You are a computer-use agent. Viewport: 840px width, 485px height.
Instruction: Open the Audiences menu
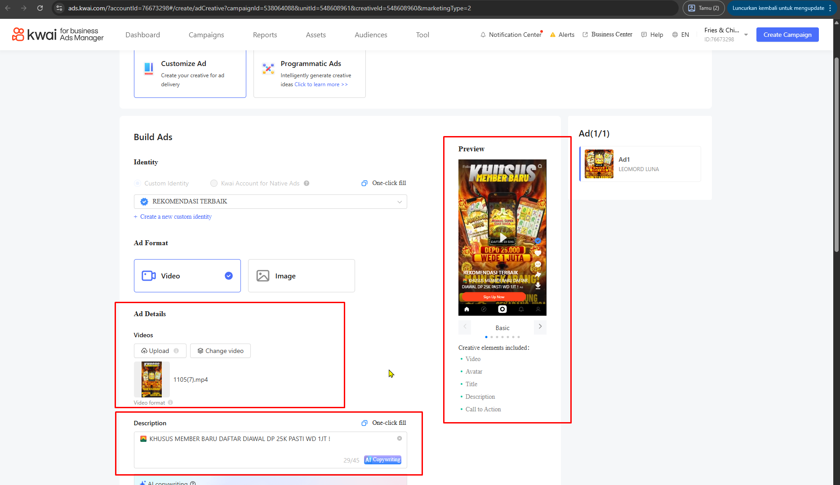pyautogui.click(x=371, y=35)
